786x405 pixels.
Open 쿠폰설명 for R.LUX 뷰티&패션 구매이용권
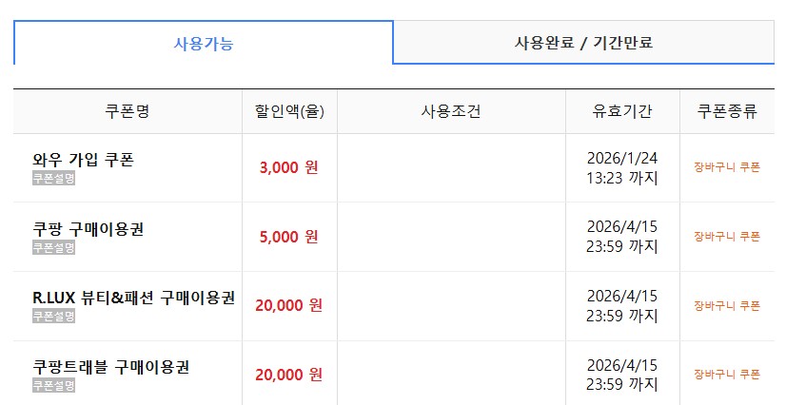pos(53,316)
